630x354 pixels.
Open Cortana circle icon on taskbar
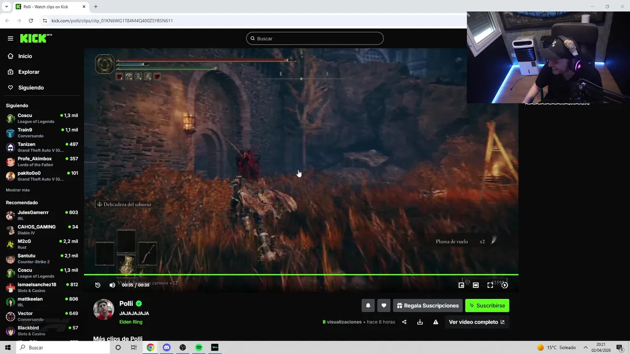click(x=118, y=348)
